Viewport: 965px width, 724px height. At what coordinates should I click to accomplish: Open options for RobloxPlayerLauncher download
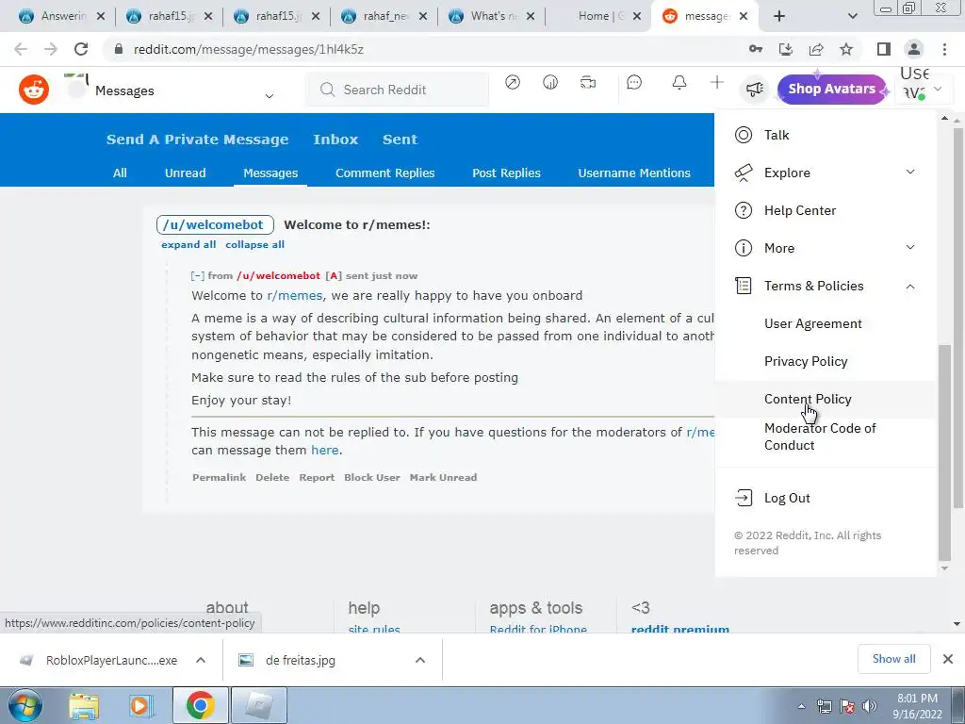[201, 660]
